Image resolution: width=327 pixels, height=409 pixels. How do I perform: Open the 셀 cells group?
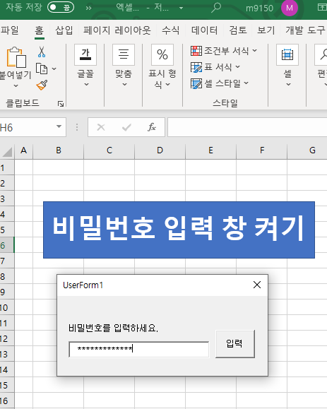click(287, 66)
